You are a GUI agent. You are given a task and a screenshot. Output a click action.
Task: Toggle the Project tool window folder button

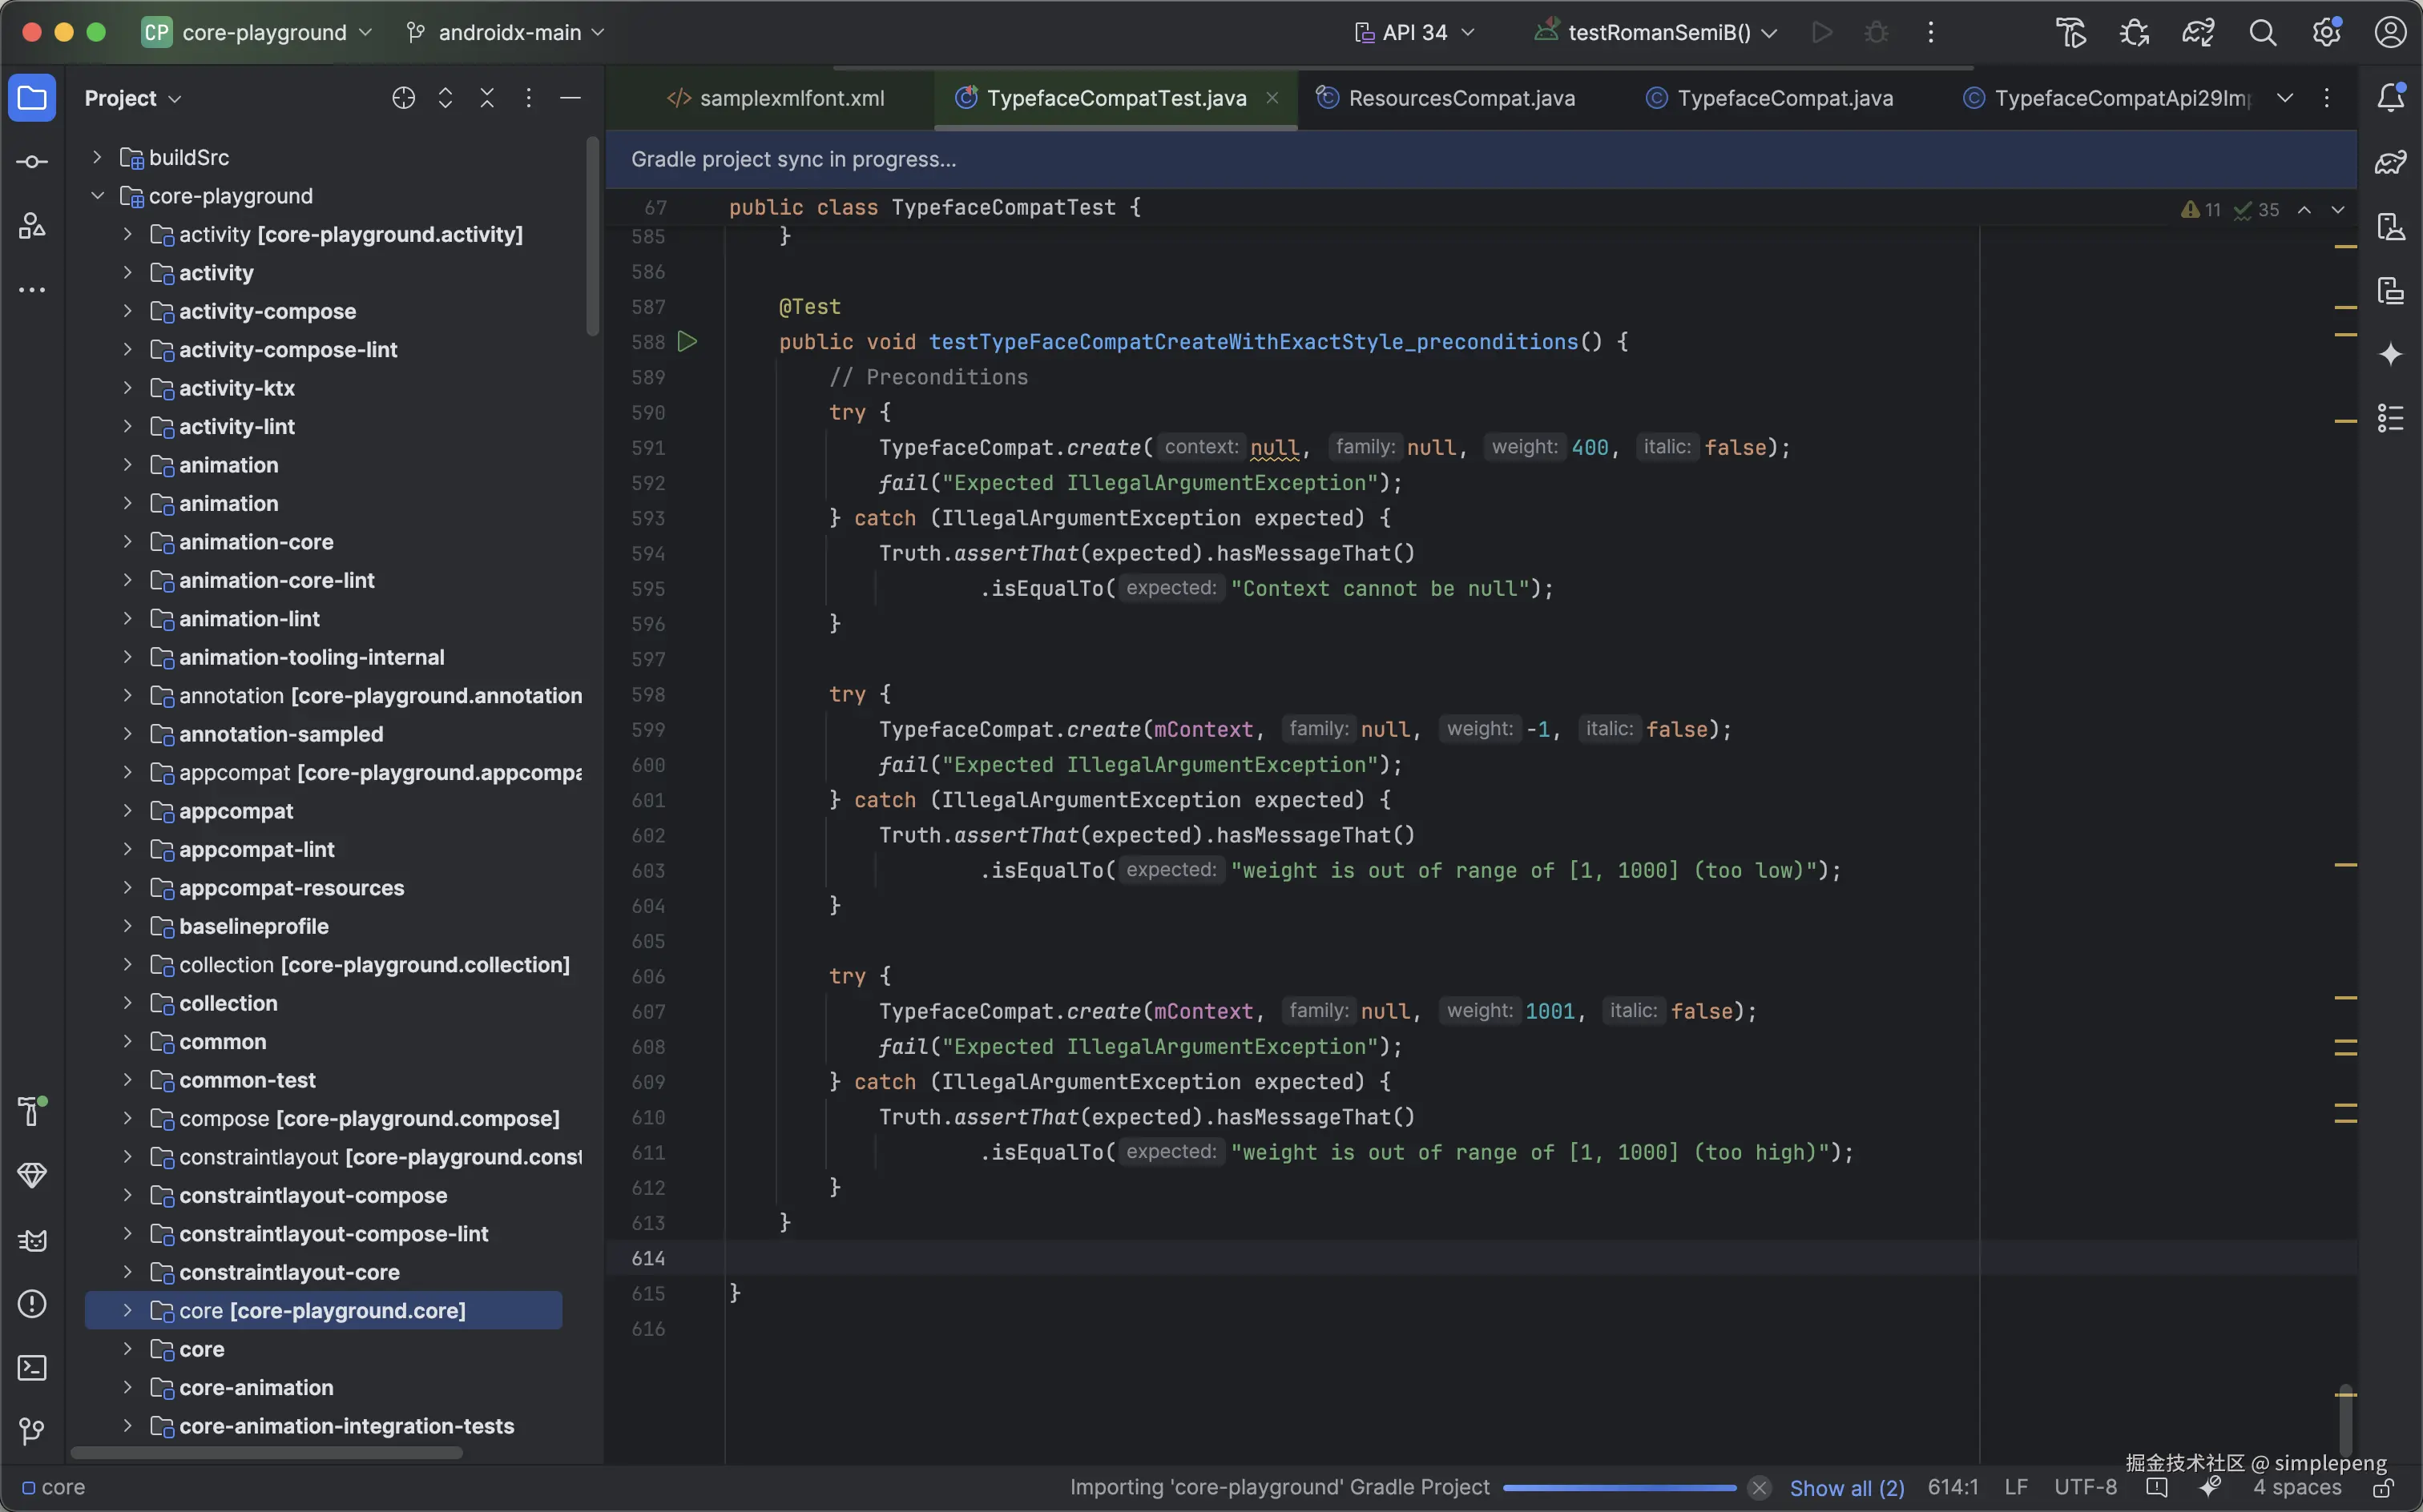[32, 98]
